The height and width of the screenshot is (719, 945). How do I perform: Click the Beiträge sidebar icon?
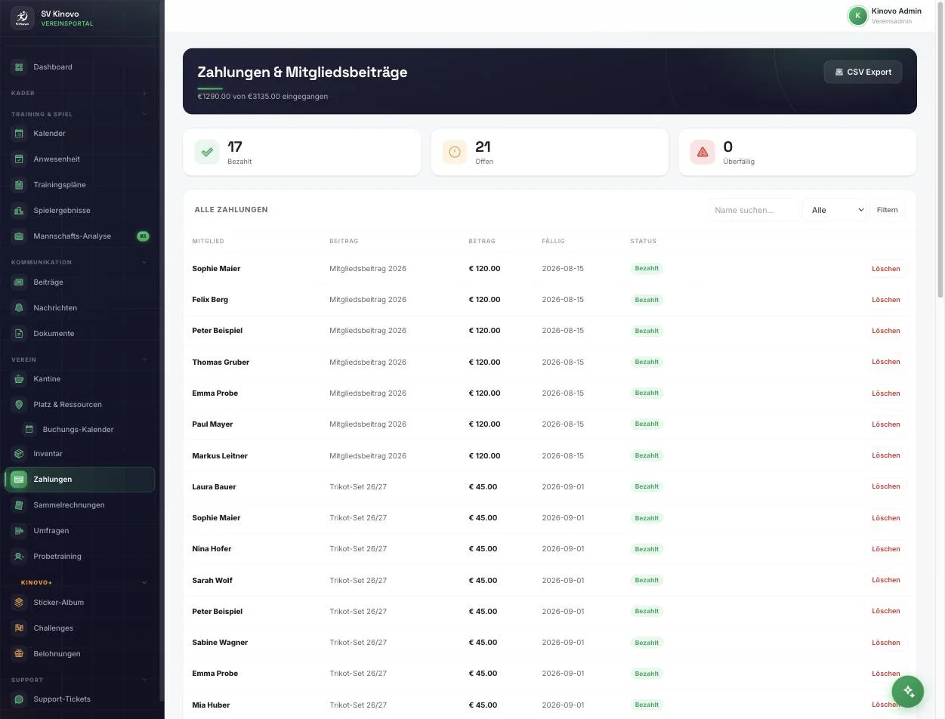tap(19, 282)
